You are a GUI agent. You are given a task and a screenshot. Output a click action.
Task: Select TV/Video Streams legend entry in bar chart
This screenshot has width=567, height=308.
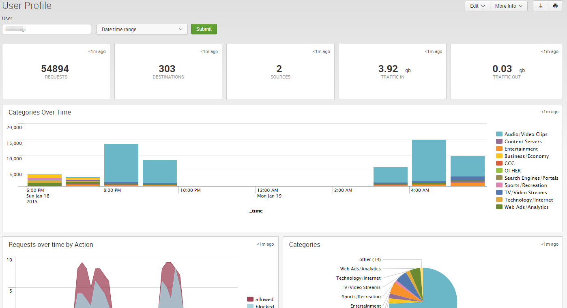522,192
